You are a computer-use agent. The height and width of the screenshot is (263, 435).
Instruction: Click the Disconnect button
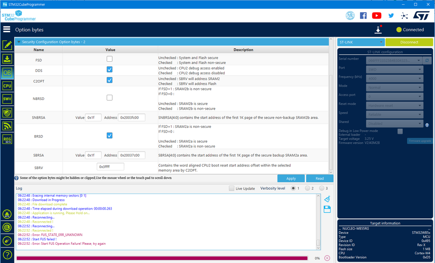[409, 42]
